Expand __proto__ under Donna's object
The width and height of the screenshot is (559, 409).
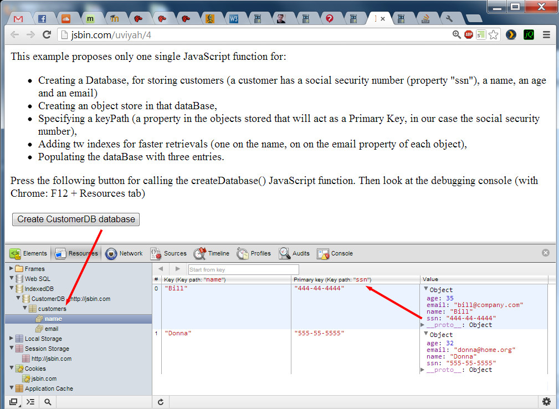423,370
